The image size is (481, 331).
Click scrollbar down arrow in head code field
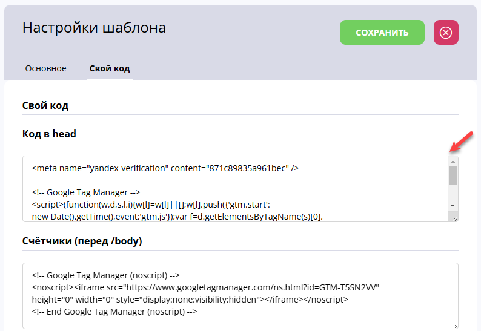coord(453,206)
